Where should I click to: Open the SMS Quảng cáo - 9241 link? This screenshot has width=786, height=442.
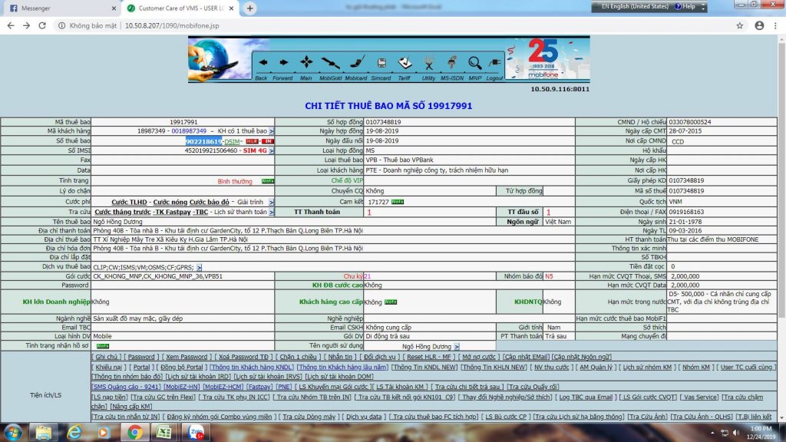click(126, 387)
